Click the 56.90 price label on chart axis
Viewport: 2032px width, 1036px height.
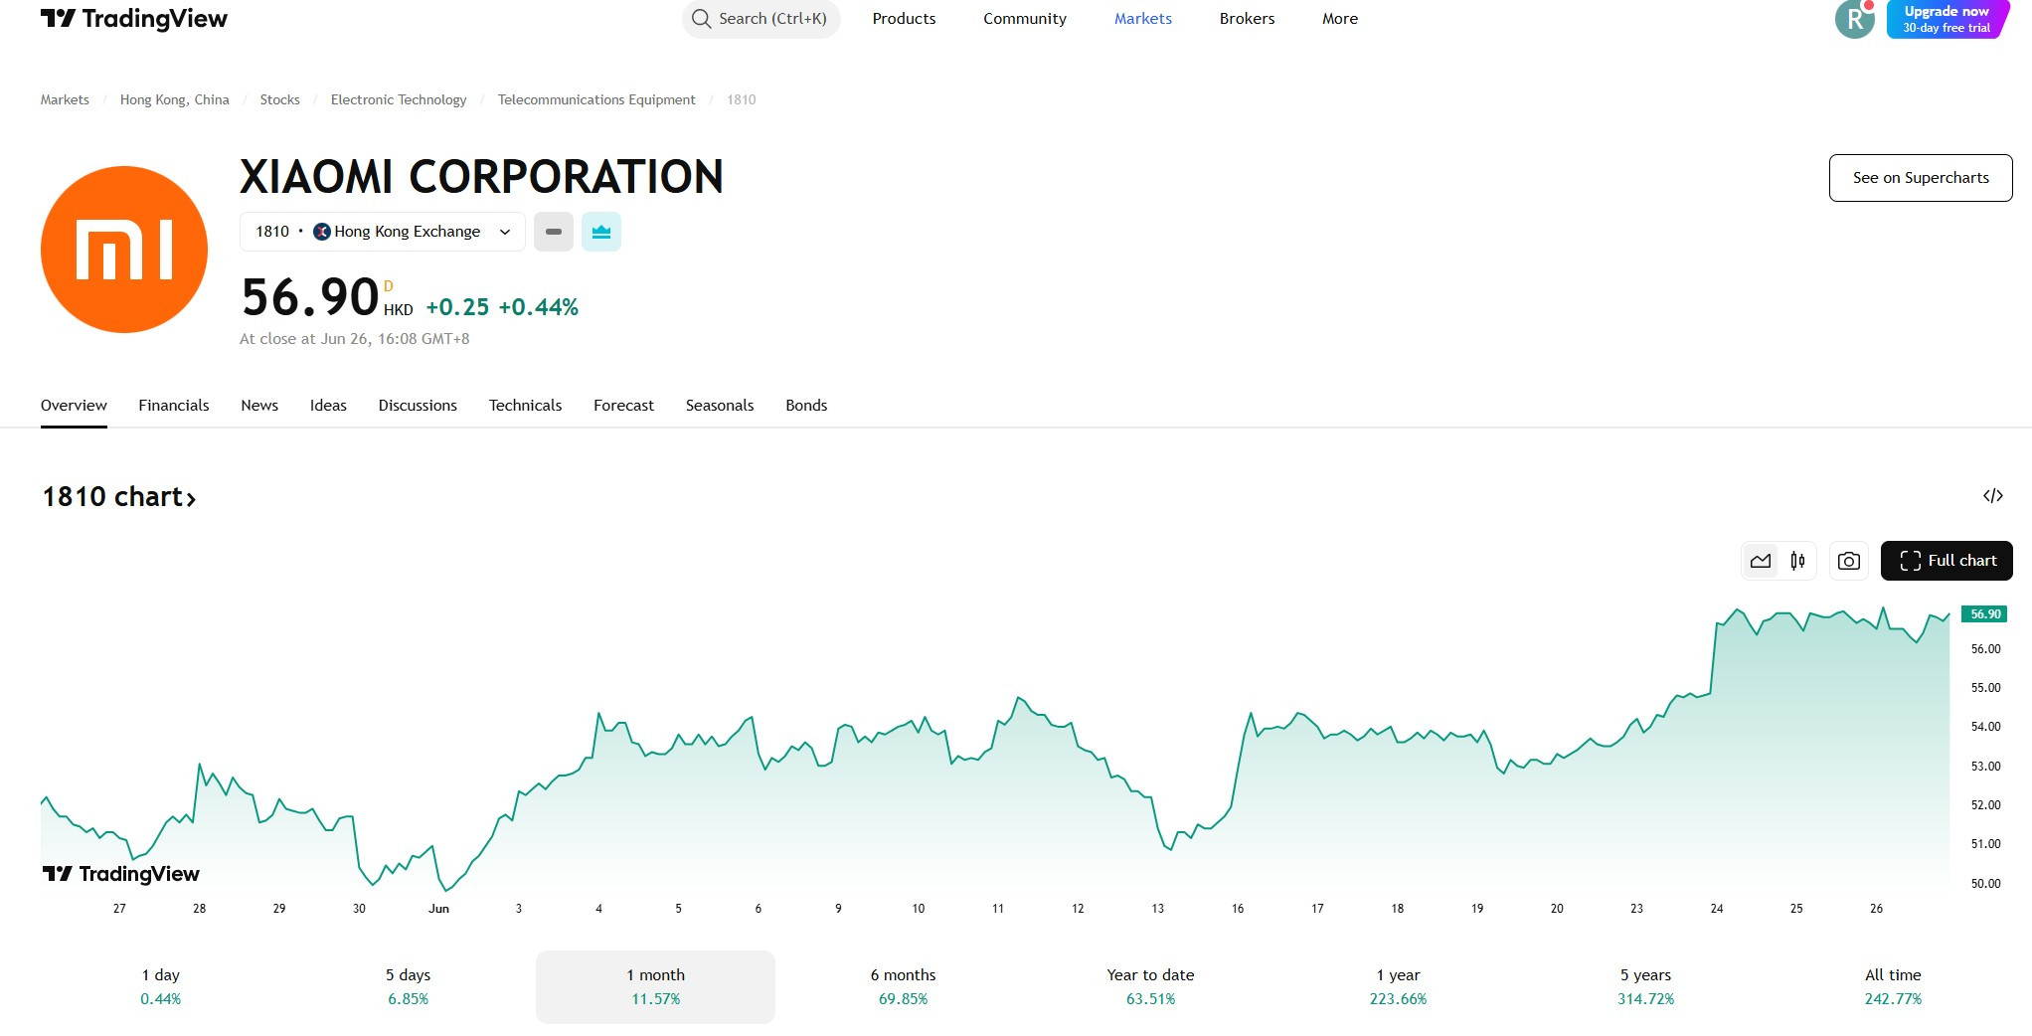[1984, 614]
